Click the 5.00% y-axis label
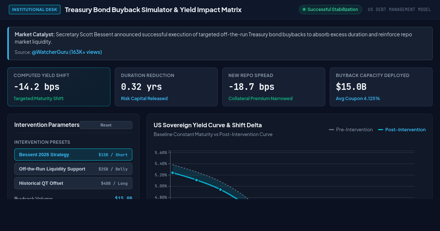The width and height of the screenshot is (440, 231). [161, 186]
